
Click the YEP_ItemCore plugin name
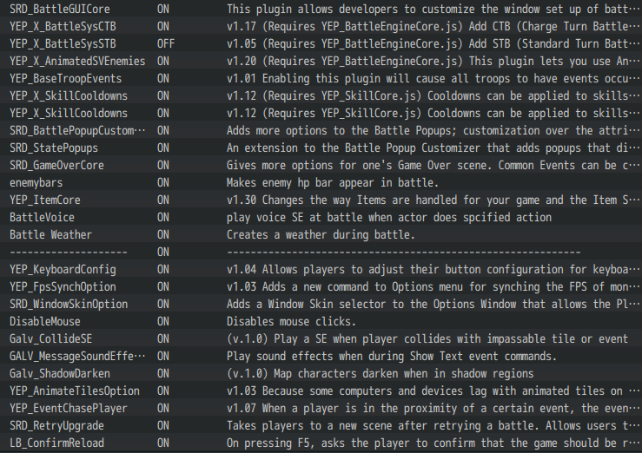44,200
